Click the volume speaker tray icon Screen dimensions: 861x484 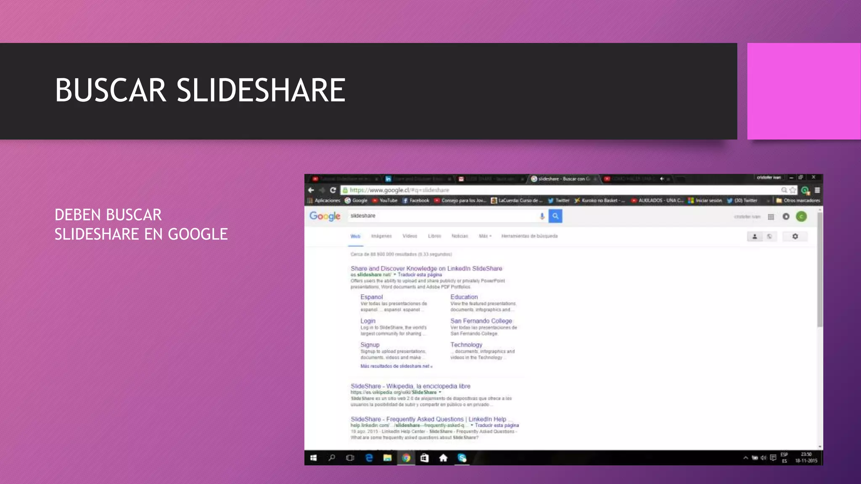tap(763, 458)
